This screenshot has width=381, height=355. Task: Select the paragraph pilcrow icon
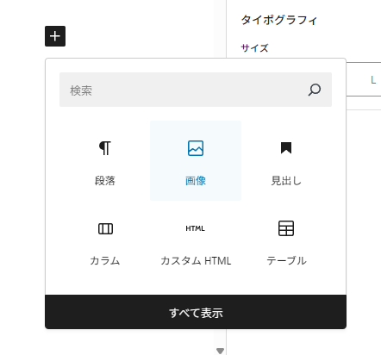[x=105, y=148]
